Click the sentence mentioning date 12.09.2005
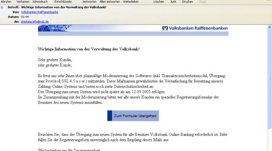 pos(102,92)
